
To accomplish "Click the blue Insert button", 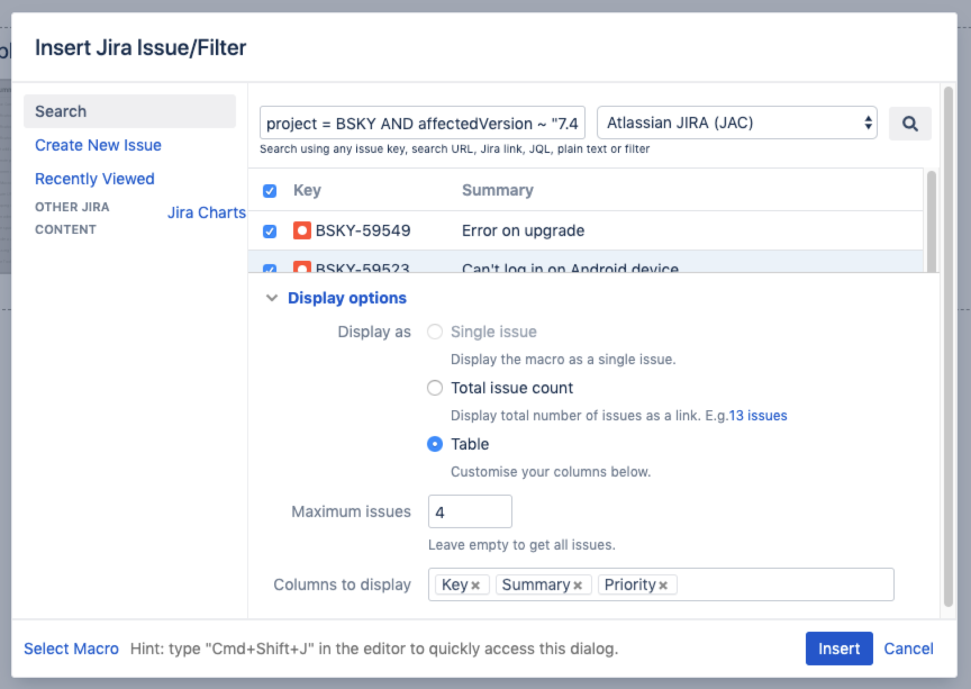I will [x=838, y=649].
